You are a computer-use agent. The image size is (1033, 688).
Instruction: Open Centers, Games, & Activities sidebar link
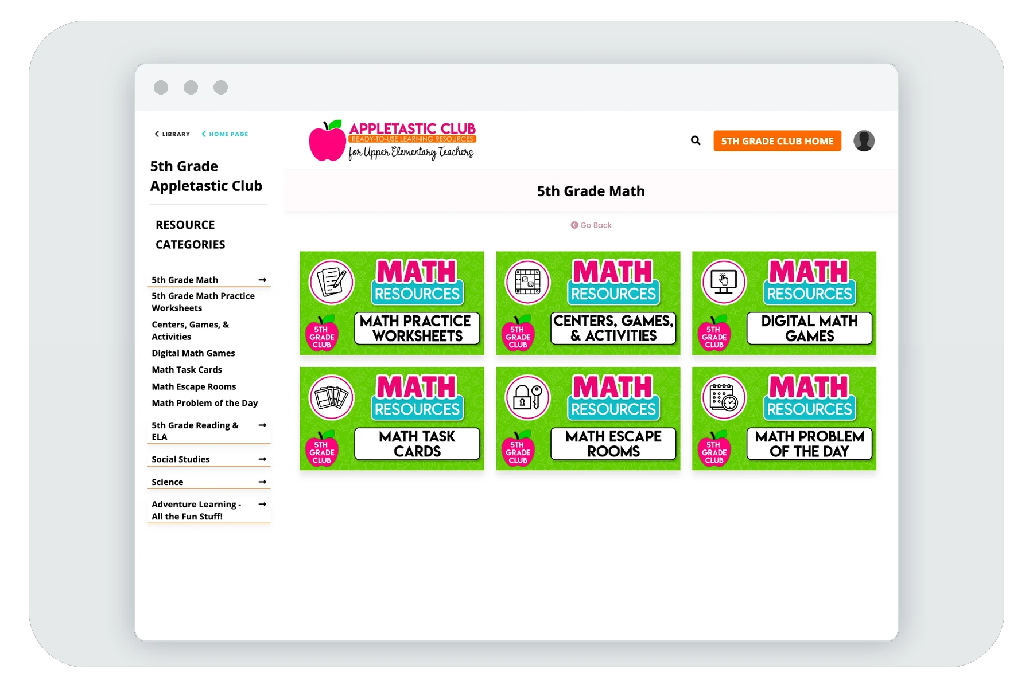pyautogui.click(x=191, y=330)
